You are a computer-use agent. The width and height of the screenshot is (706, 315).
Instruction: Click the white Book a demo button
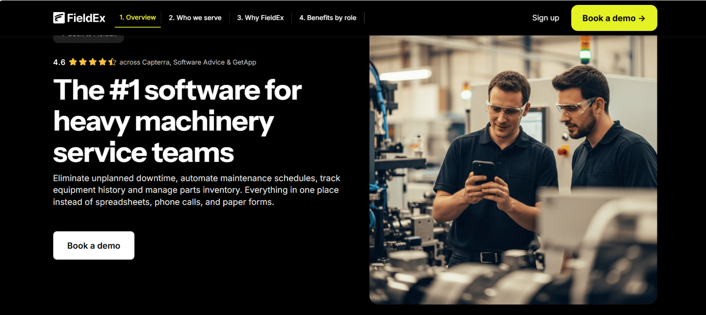(x=94, y=246)
